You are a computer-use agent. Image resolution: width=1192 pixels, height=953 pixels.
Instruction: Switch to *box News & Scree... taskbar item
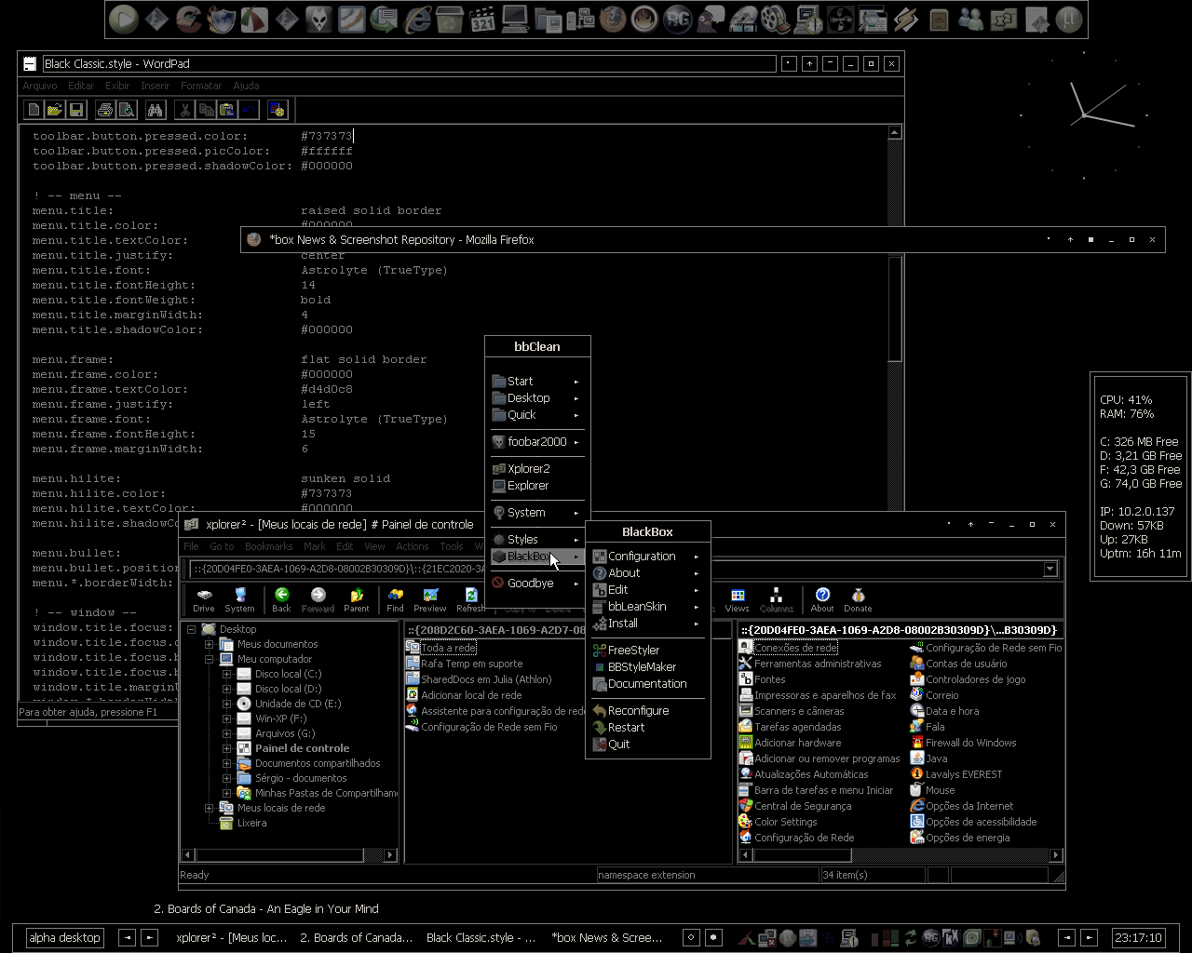(x=606, y=937)
